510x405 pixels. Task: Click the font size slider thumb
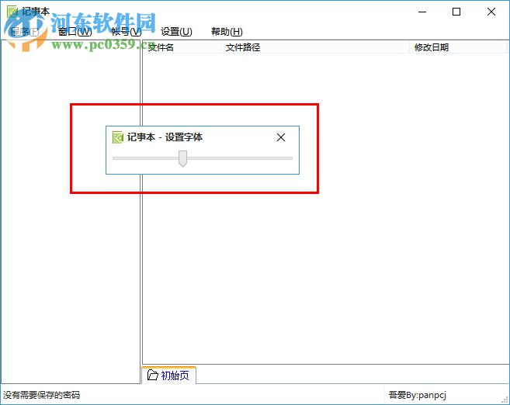pos(182,158)
